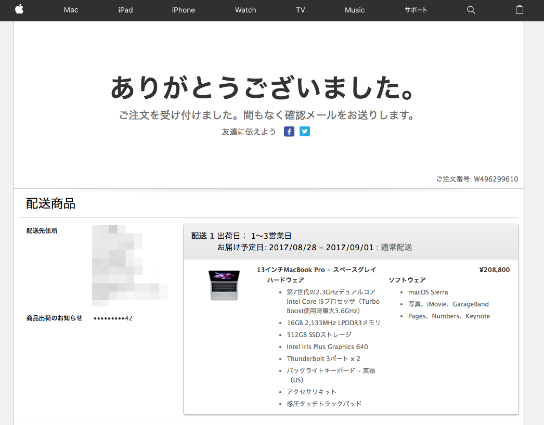The height and width of the screenshot is (425, 544).
Task: Click the delivery date 2017/08/28 – 2017/09/01
Action: coord(321,248)
